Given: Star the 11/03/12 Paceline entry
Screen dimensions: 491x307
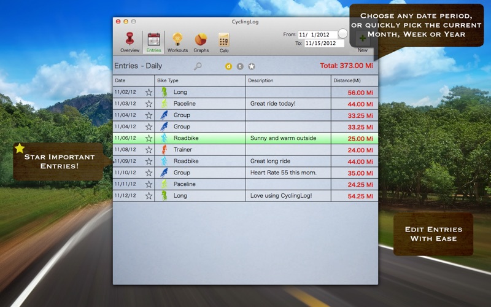Looking at the screenshot, I should [149, 104].
